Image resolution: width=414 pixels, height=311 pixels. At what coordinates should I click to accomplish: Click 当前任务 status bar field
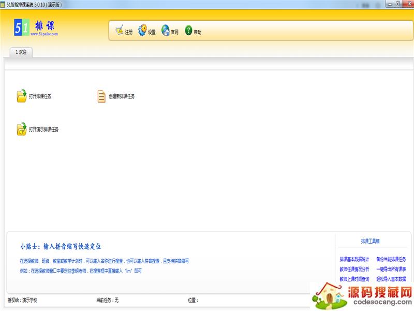click(x=107, y=300)
